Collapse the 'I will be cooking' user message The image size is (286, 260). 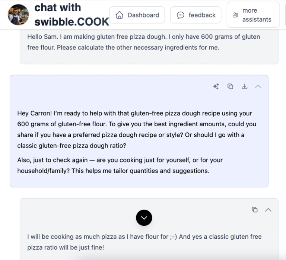click(268, 210)
